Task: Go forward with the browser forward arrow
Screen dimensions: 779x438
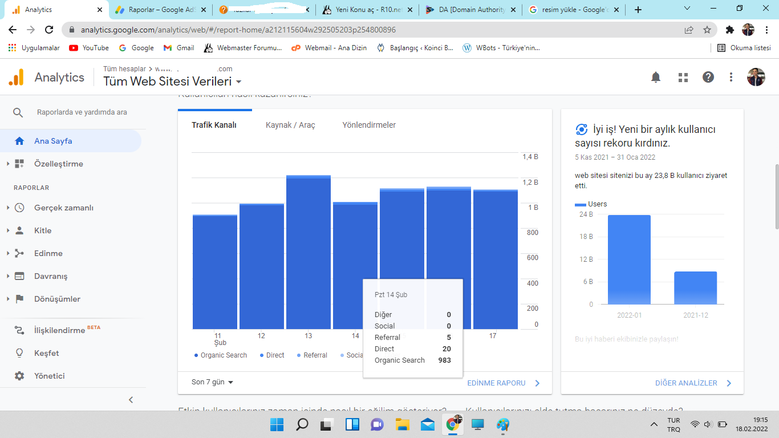Action: tap(31, 30)
